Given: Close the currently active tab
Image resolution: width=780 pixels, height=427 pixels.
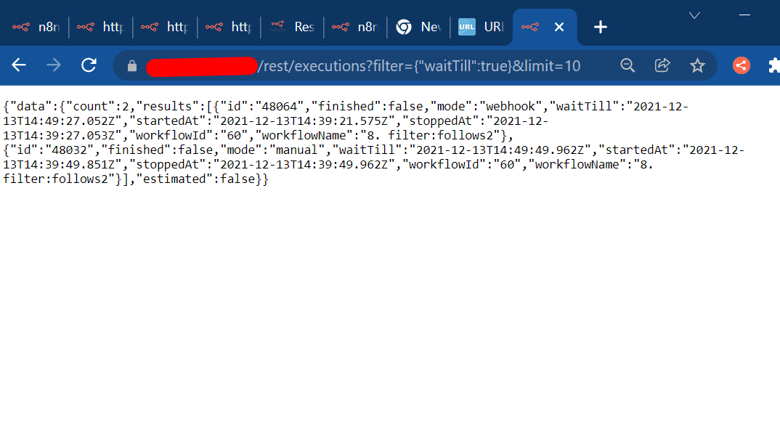Looking at the screenshot, I should click(559, 26).
